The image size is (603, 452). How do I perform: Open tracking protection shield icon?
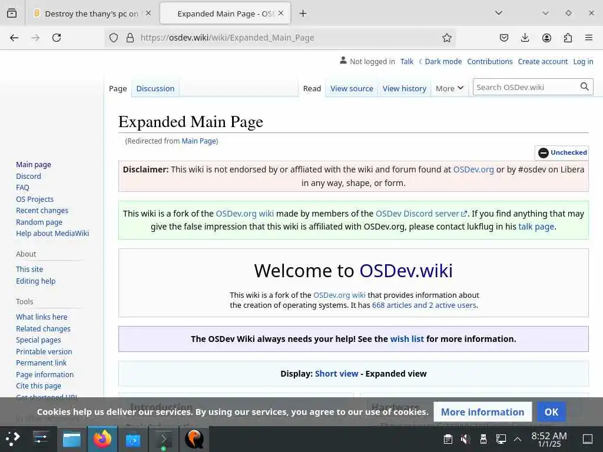pos(114,38)
